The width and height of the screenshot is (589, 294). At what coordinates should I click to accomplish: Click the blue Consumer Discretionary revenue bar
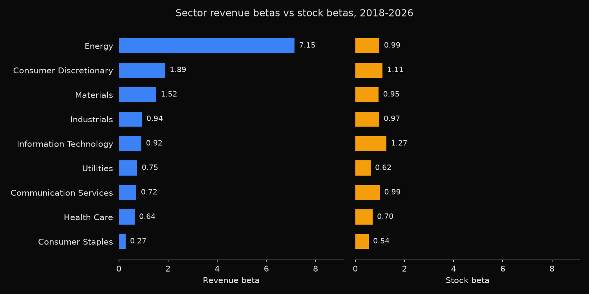click(142, 70)
